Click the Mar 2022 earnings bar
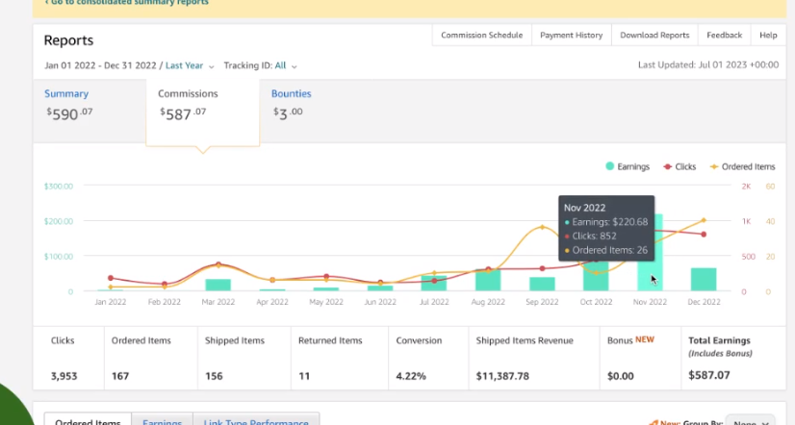 point(218,285)
